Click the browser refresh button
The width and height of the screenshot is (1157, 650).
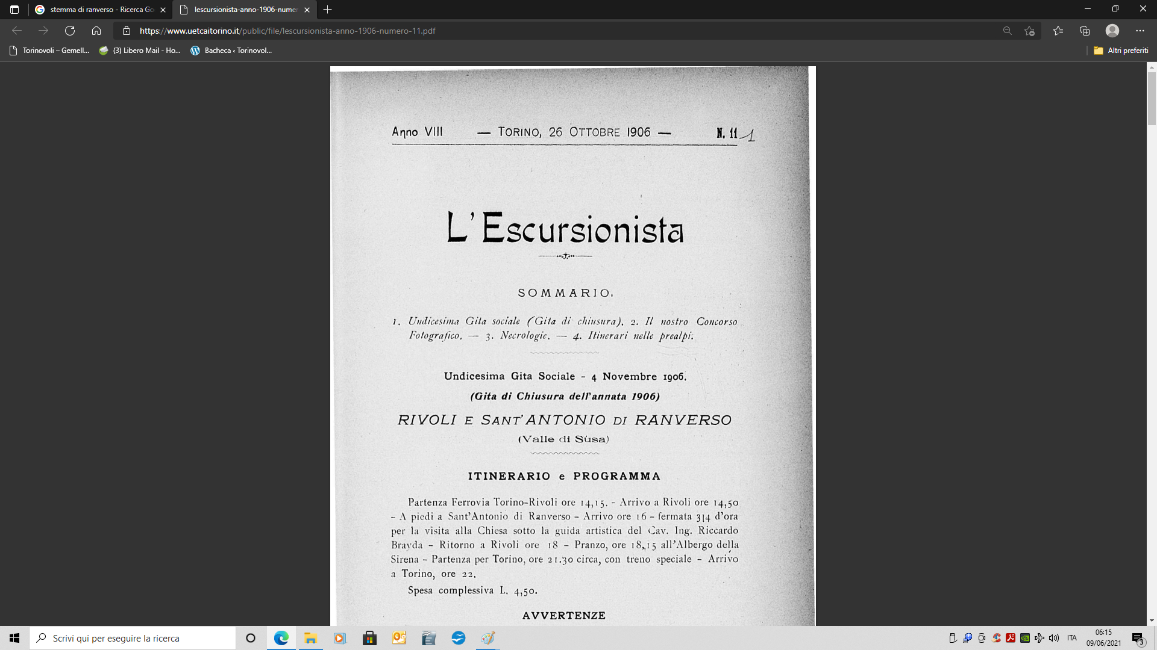pos(70,31)
